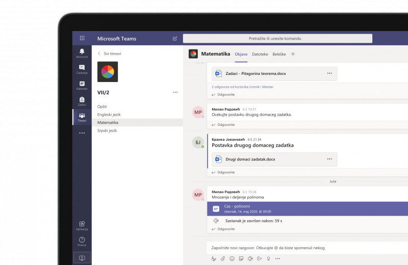Start a Meet now video call

coord(250,258)
